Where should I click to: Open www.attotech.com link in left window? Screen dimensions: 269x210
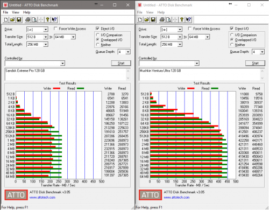tap(43, 197)
